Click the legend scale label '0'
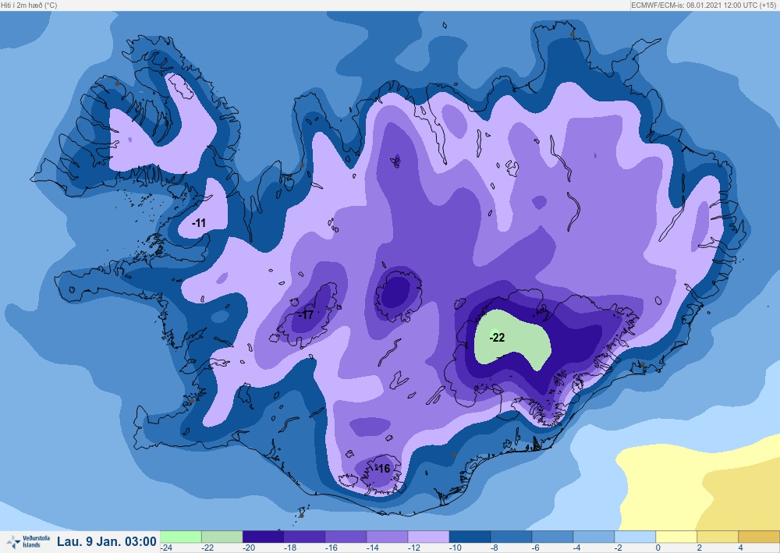Screen dimensions: 780x553 (658, 548)
